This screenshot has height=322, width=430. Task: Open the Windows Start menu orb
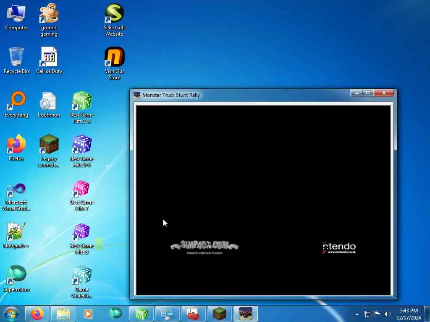click(11, 314)
